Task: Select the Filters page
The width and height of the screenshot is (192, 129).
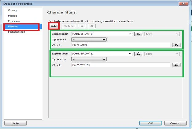Action: coord(23,27)
